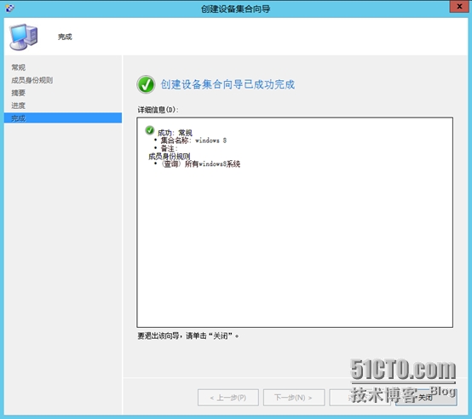Click the 创建设备集合向导 window title
This screenshot has height=419, width=472.
[236, 9]
